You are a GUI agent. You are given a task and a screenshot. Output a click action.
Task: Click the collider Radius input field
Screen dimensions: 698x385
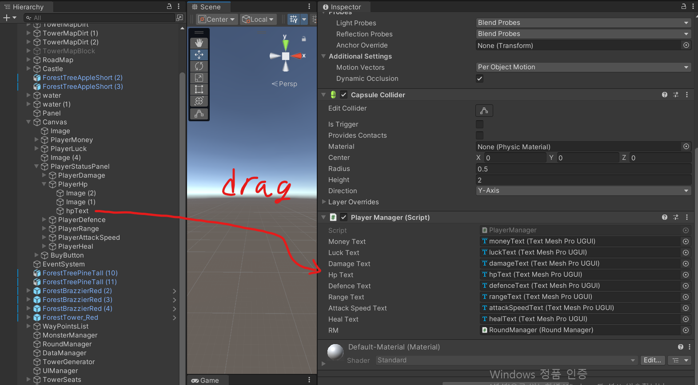tap(583, 169)
